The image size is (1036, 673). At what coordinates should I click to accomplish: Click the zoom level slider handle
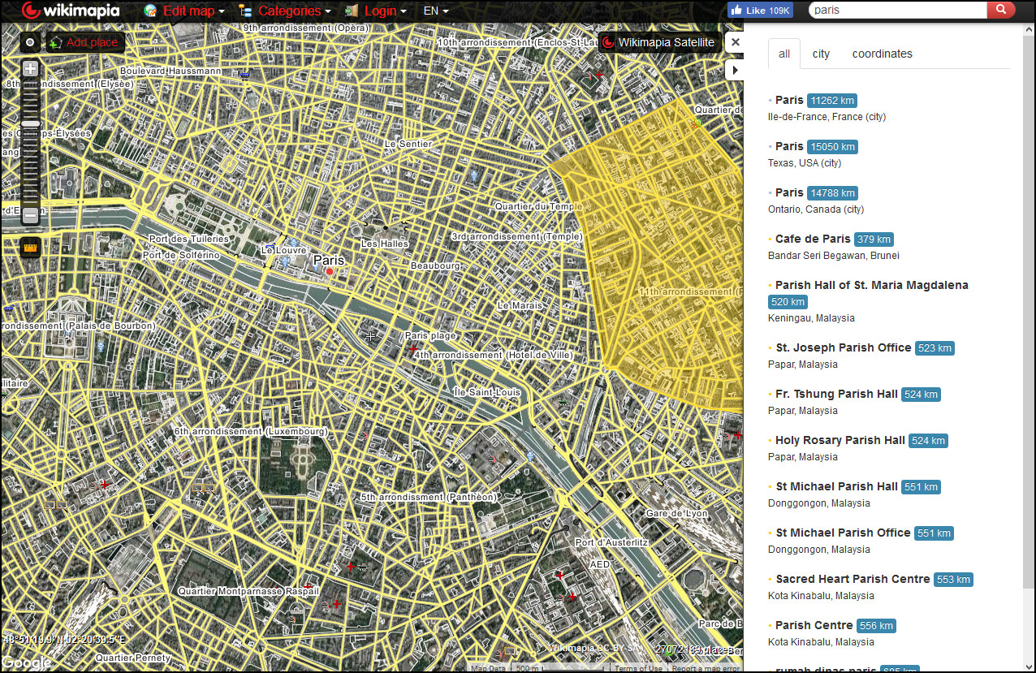click(x=30, y=124)
